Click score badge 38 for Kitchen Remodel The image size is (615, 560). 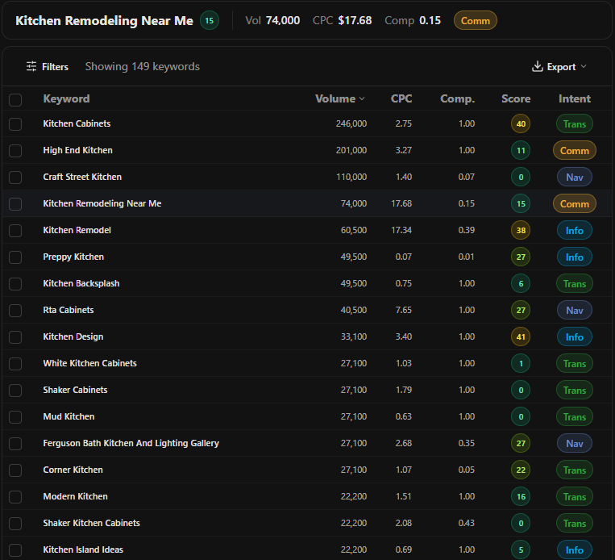point(521,231)
